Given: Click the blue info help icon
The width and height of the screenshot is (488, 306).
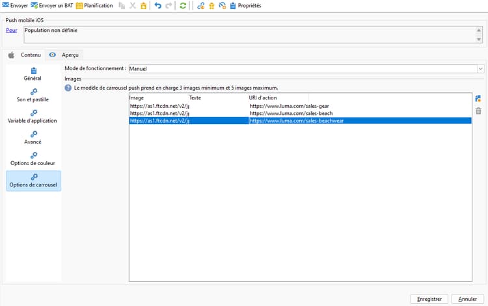Looking at the screenshot, I should [x=68, y=88].
